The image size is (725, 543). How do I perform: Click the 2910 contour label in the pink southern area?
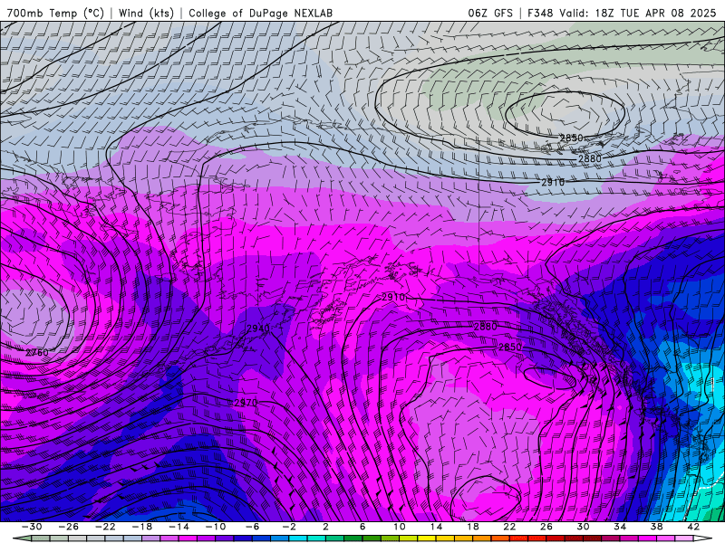(393, 297)
